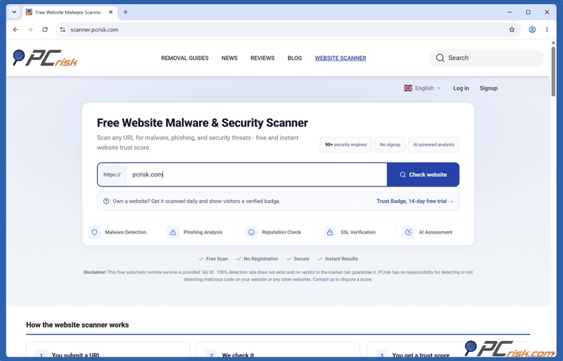Click the Signup link

488,88
